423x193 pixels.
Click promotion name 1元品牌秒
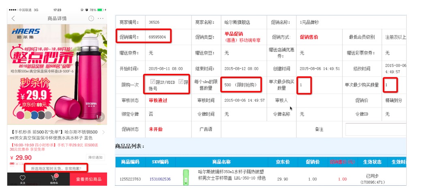tap(309, 22)
